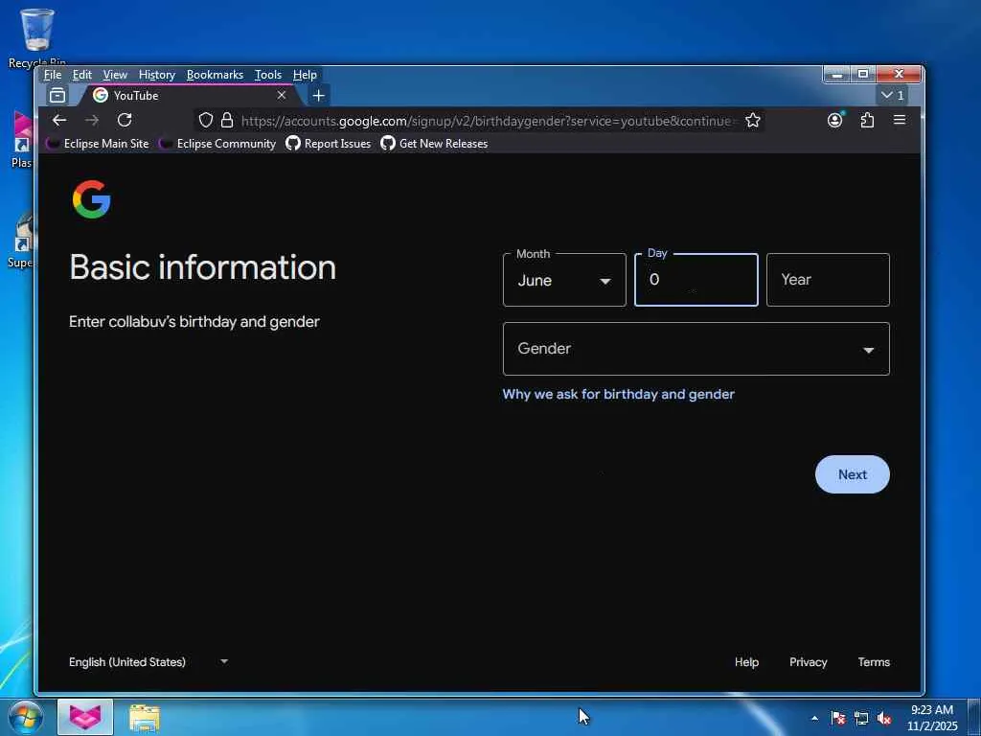Reload the current page

click(125, 120)
